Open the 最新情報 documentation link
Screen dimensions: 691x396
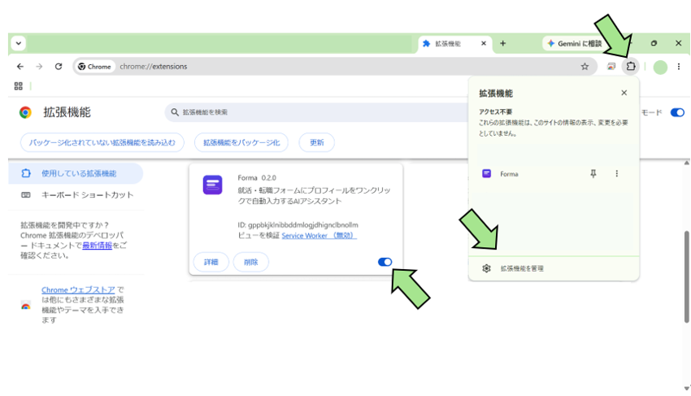pos(97,246)
